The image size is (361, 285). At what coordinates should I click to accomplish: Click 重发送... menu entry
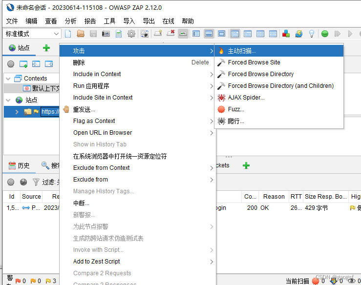pos(137,109)
